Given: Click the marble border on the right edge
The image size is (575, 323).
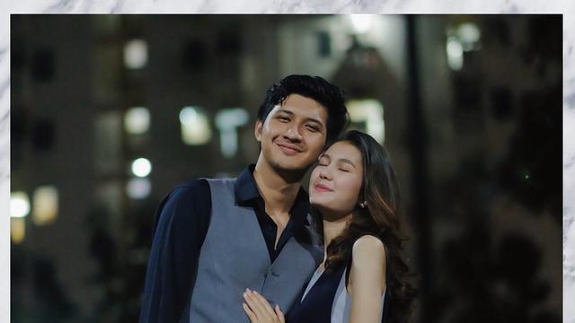Looking at the screenshot, I should tap(569, 169).
